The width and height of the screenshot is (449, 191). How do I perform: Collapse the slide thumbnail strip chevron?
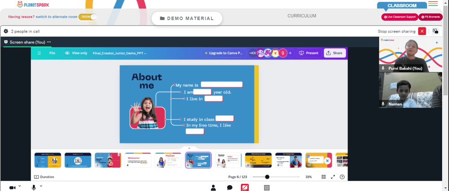[189, 148]
